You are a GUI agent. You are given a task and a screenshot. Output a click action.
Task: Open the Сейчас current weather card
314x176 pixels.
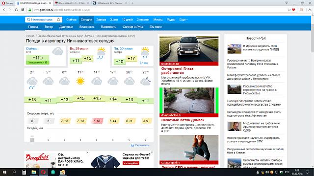[x=45, y=56]
